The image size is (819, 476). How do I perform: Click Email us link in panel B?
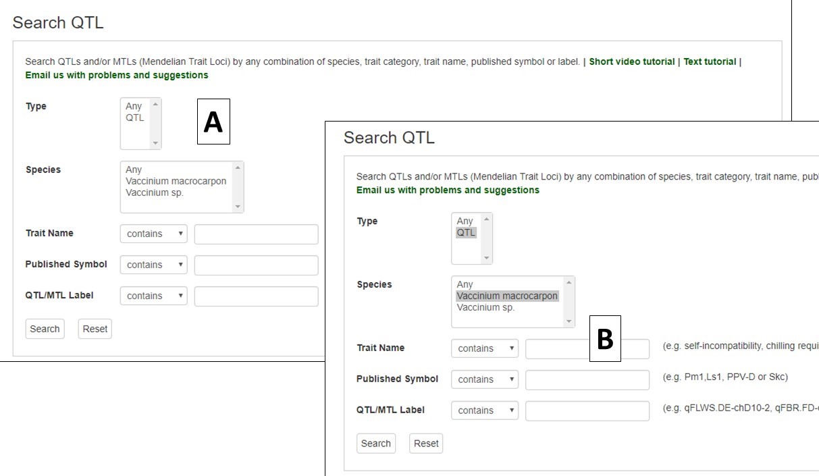tap(448, 190)
